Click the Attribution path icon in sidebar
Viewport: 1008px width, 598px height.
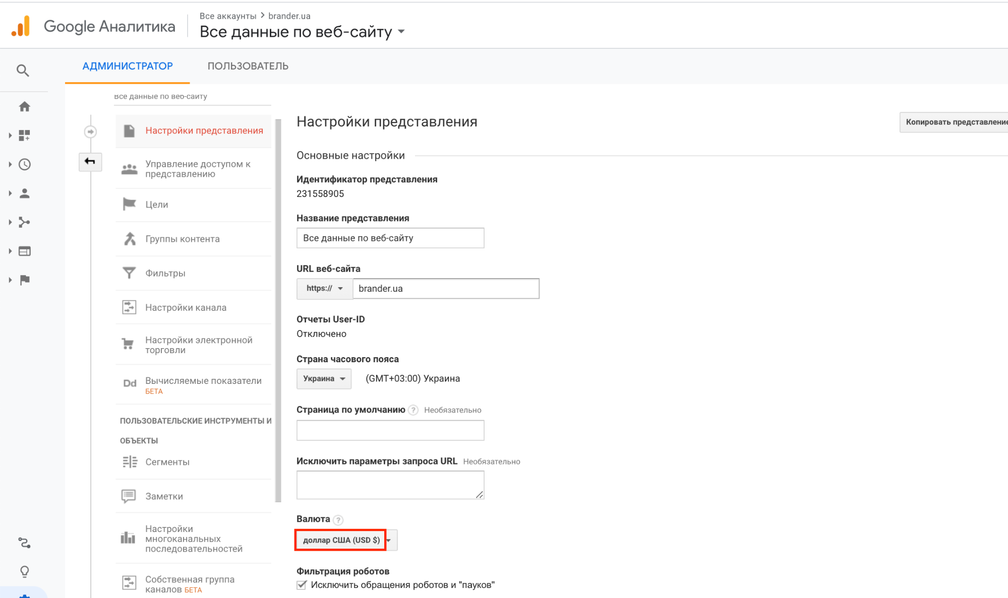(24, 543)
